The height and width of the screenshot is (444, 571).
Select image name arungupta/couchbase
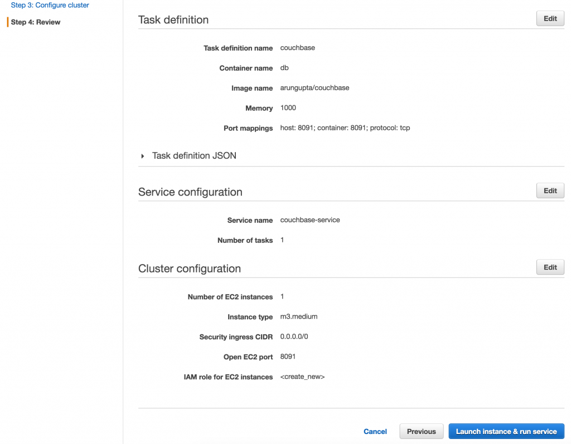(314, 88)
